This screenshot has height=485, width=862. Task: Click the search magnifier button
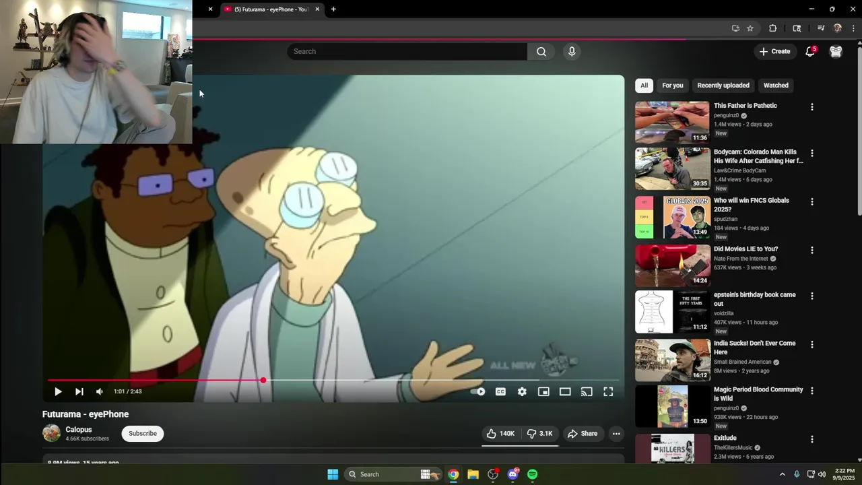[x=541, y=51]
